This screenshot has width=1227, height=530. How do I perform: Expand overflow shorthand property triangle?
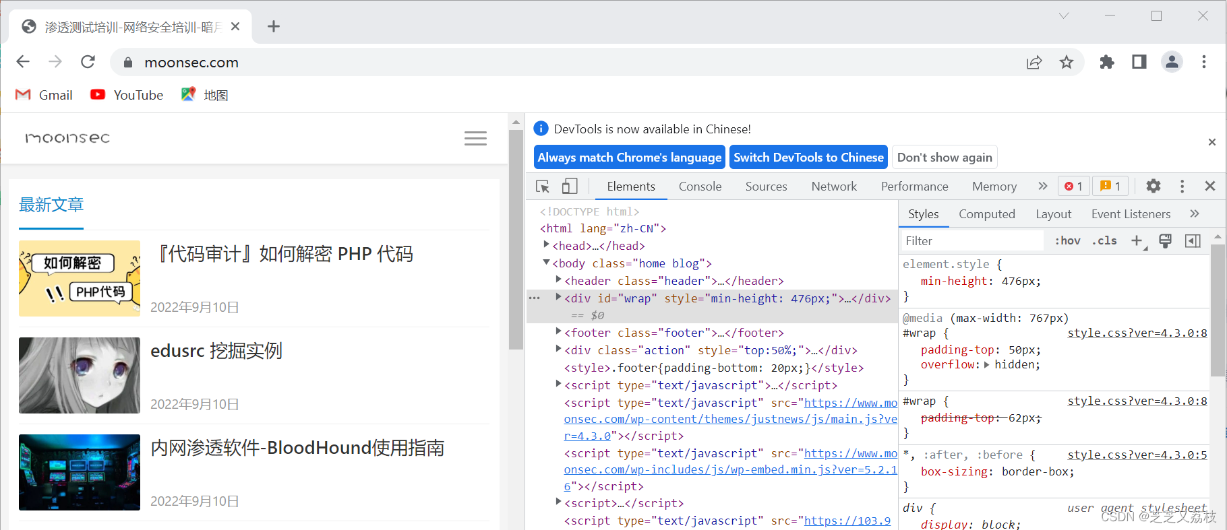[987, 365]
